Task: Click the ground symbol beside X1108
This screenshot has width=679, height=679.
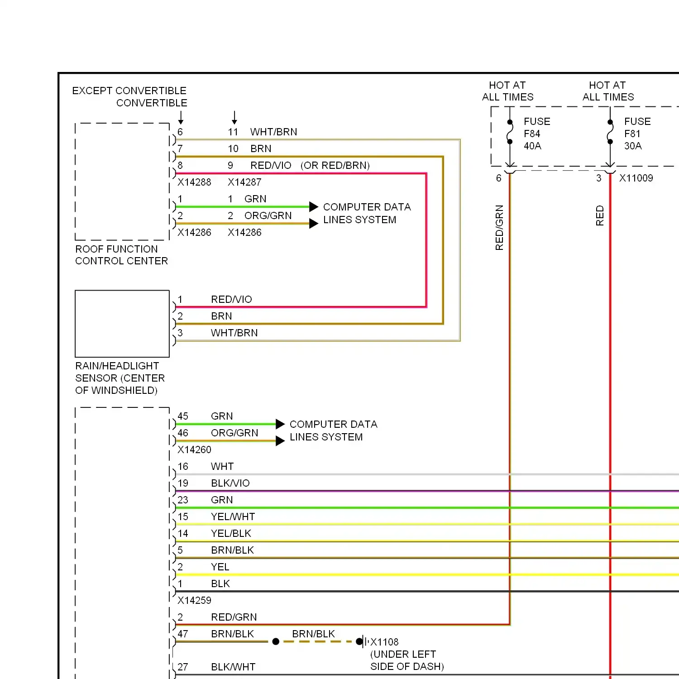Action: (363, 641)
